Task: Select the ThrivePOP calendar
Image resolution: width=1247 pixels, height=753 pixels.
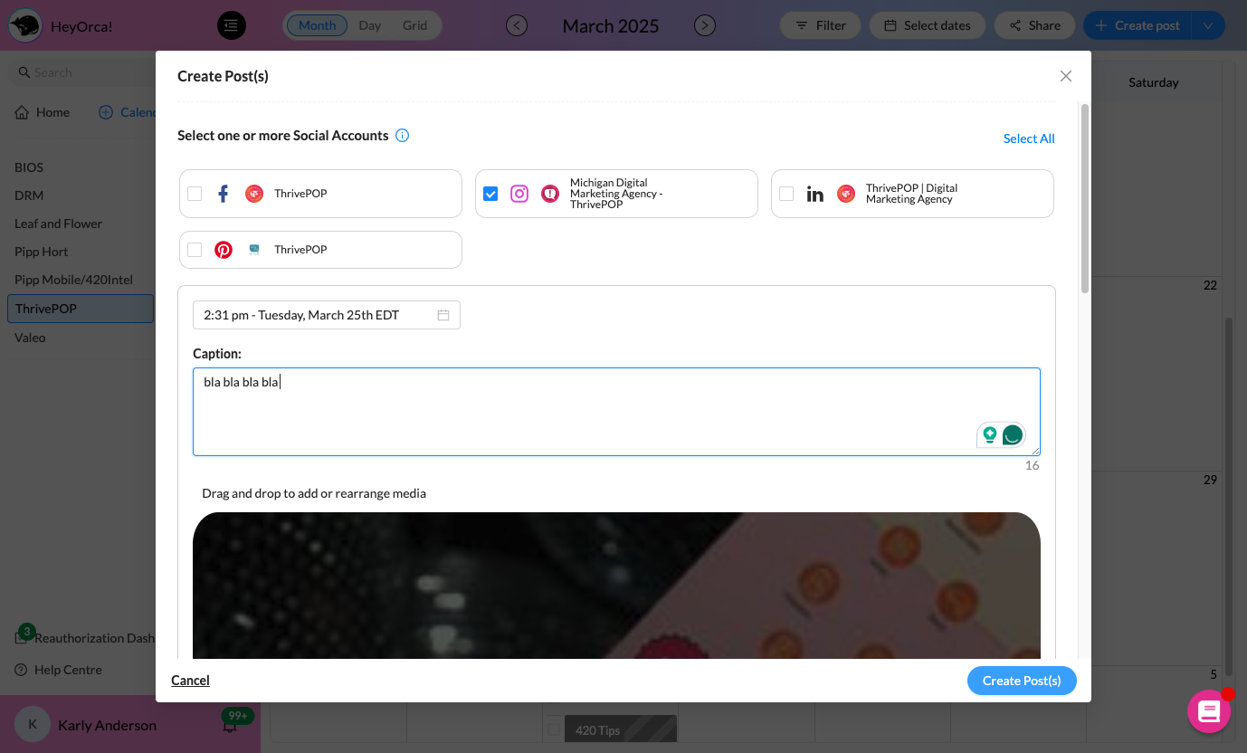Action: click(81, 309)
